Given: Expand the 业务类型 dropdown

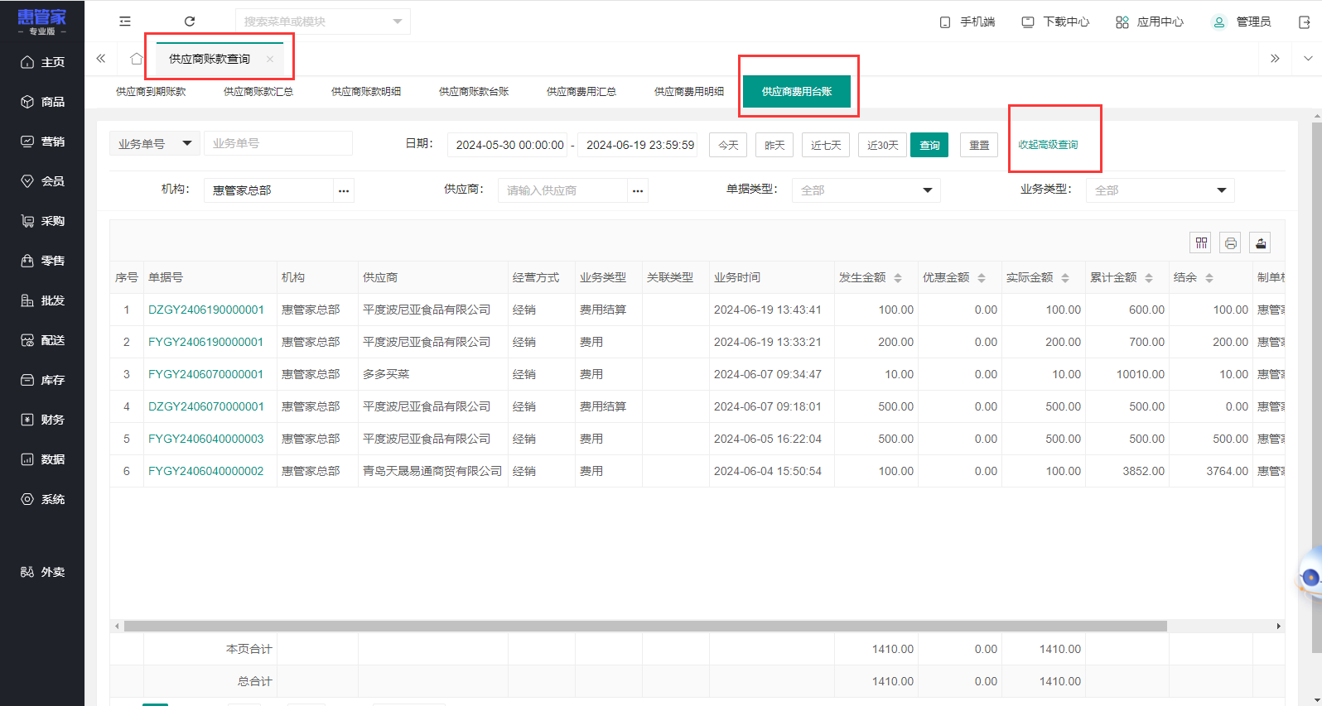Looking at the screenshot, I should click(1160, 190).
